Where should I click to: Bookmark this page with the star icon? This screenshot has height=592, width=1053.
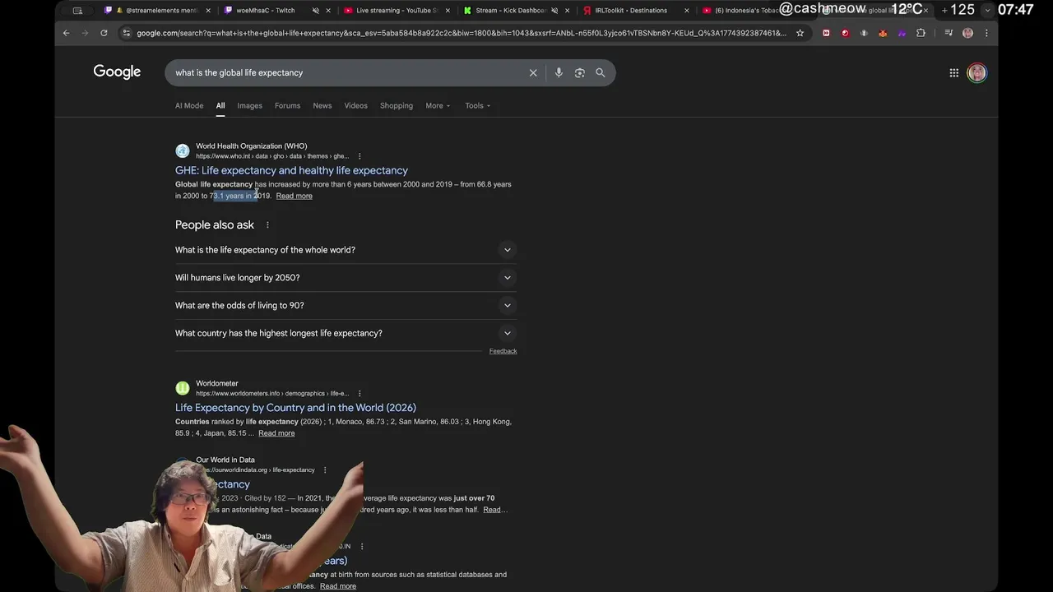pyautogui.click(x=800, y=33)
